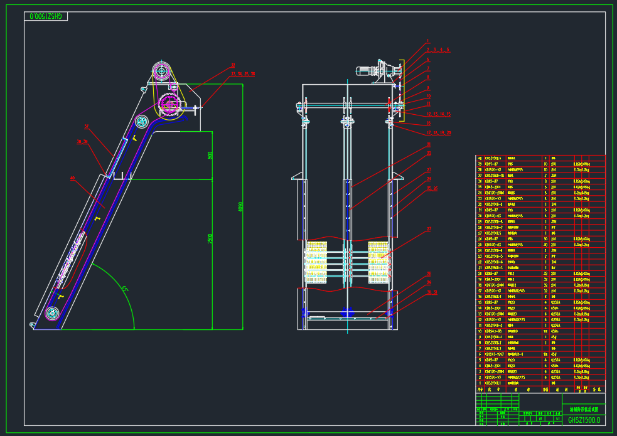Select the 65° angle dimension
Screen dimensions: 617x436
tap(125, 289)
